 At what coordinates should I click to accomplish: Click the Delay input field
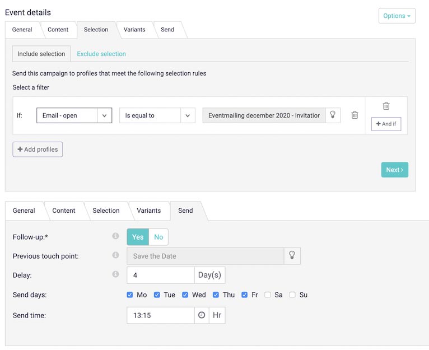(161, 275)
